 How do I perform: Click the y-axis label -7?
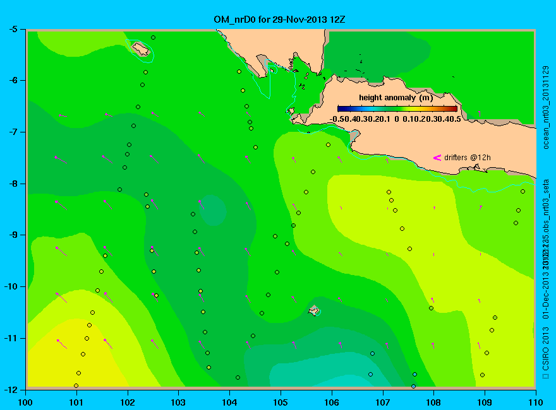(13, 132)
